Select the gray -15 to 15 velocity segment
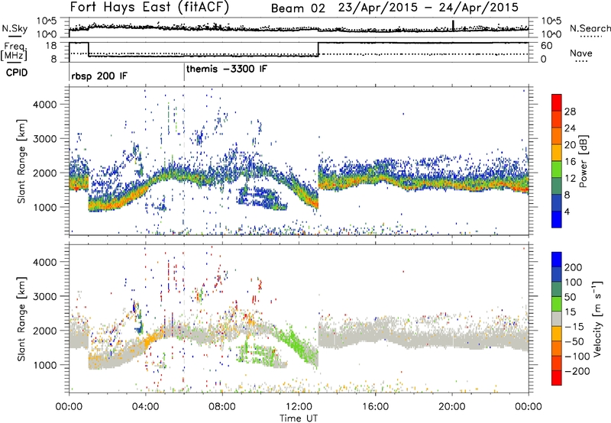 pyautogui.click(x=557, y=318)
